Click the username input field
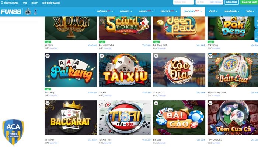The image size is (258, 147). click(184, 2)
